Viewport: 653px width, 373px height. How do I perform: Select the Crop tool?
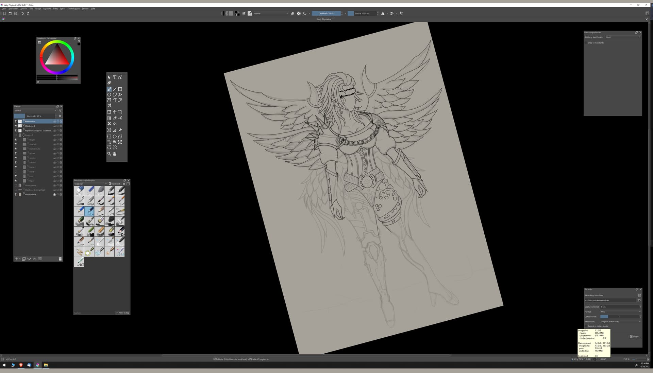[x=120, y=112]
